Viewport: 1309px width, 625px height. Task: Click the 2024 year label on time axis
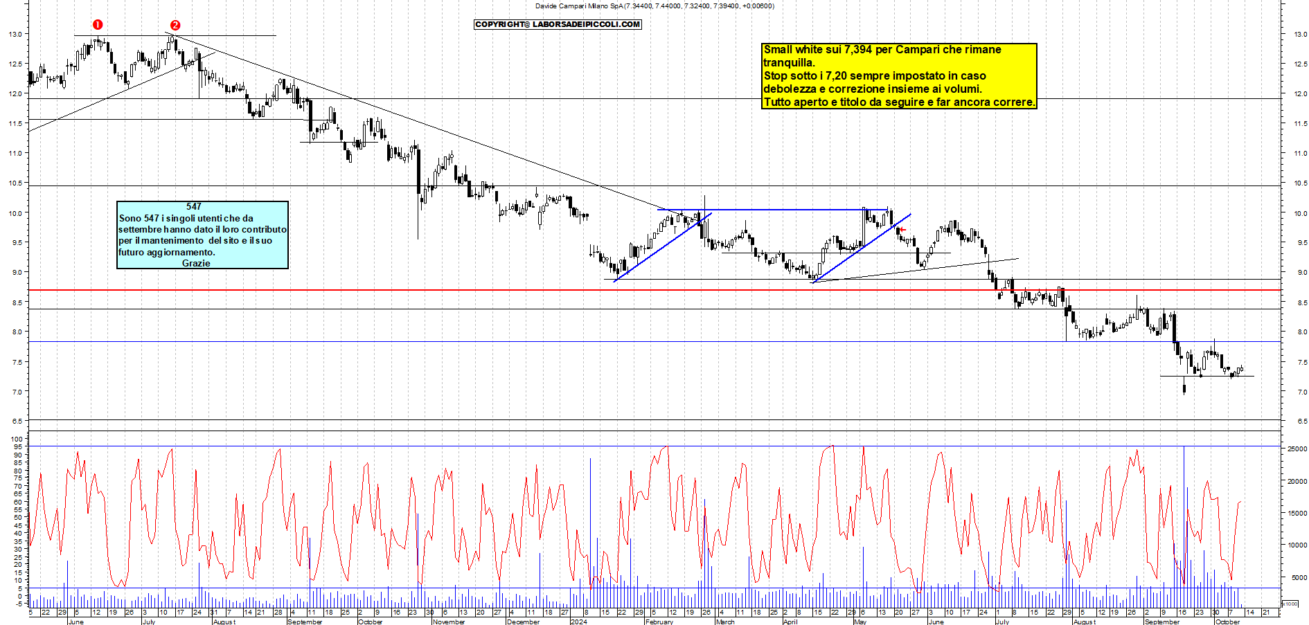(x=578, y=622)
